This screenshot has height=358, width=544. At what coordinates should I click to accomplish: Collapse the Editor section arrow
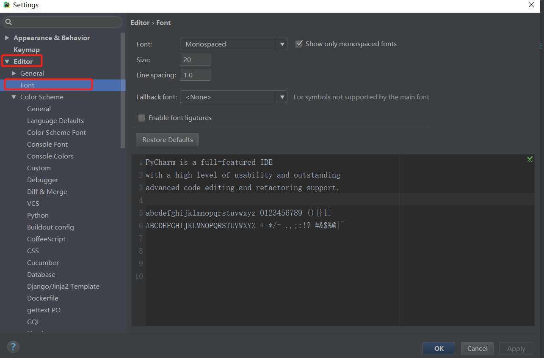(x=7, y=62)
